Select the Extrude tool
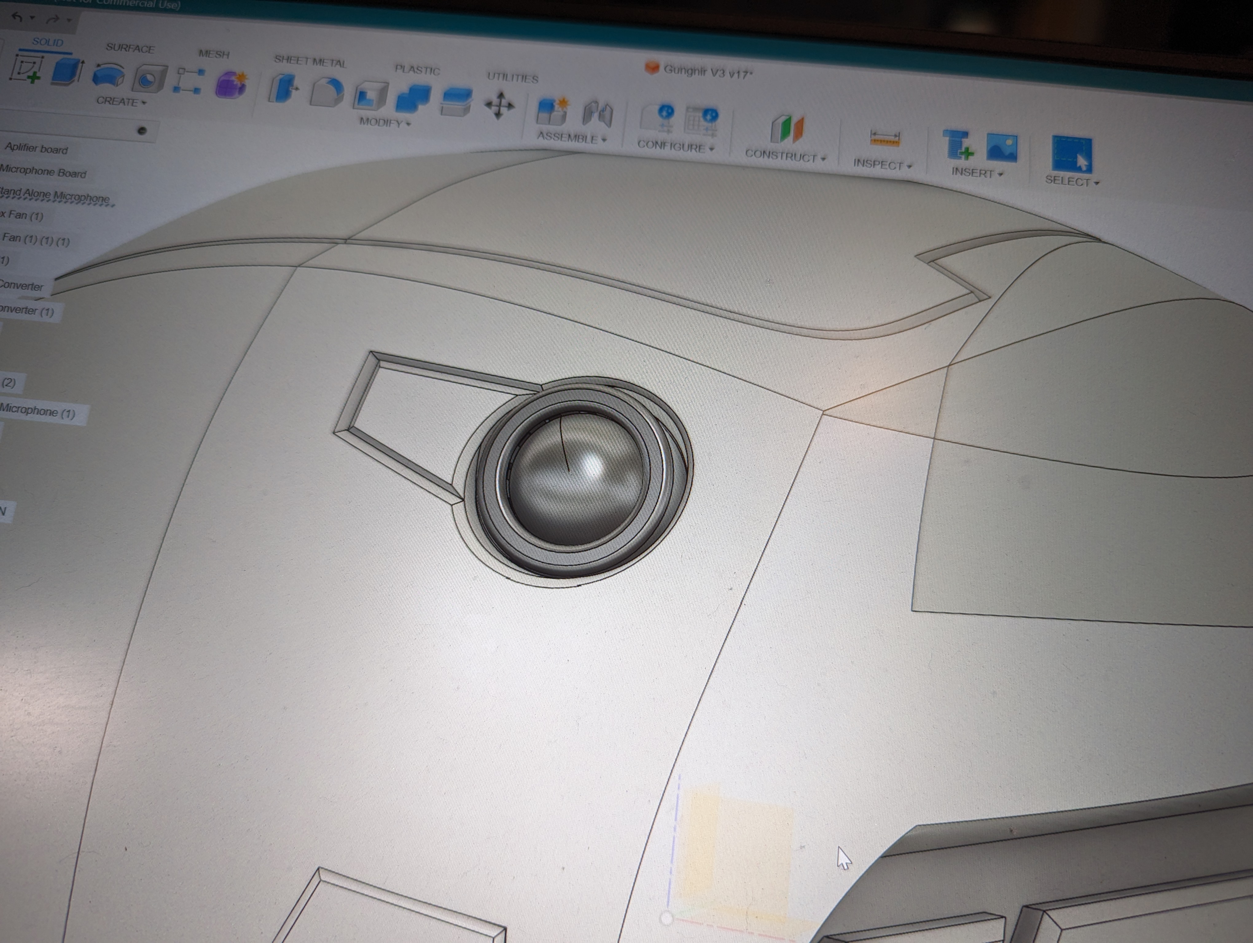This screenshot has height=943, width=1253. [x=67, y=73]
